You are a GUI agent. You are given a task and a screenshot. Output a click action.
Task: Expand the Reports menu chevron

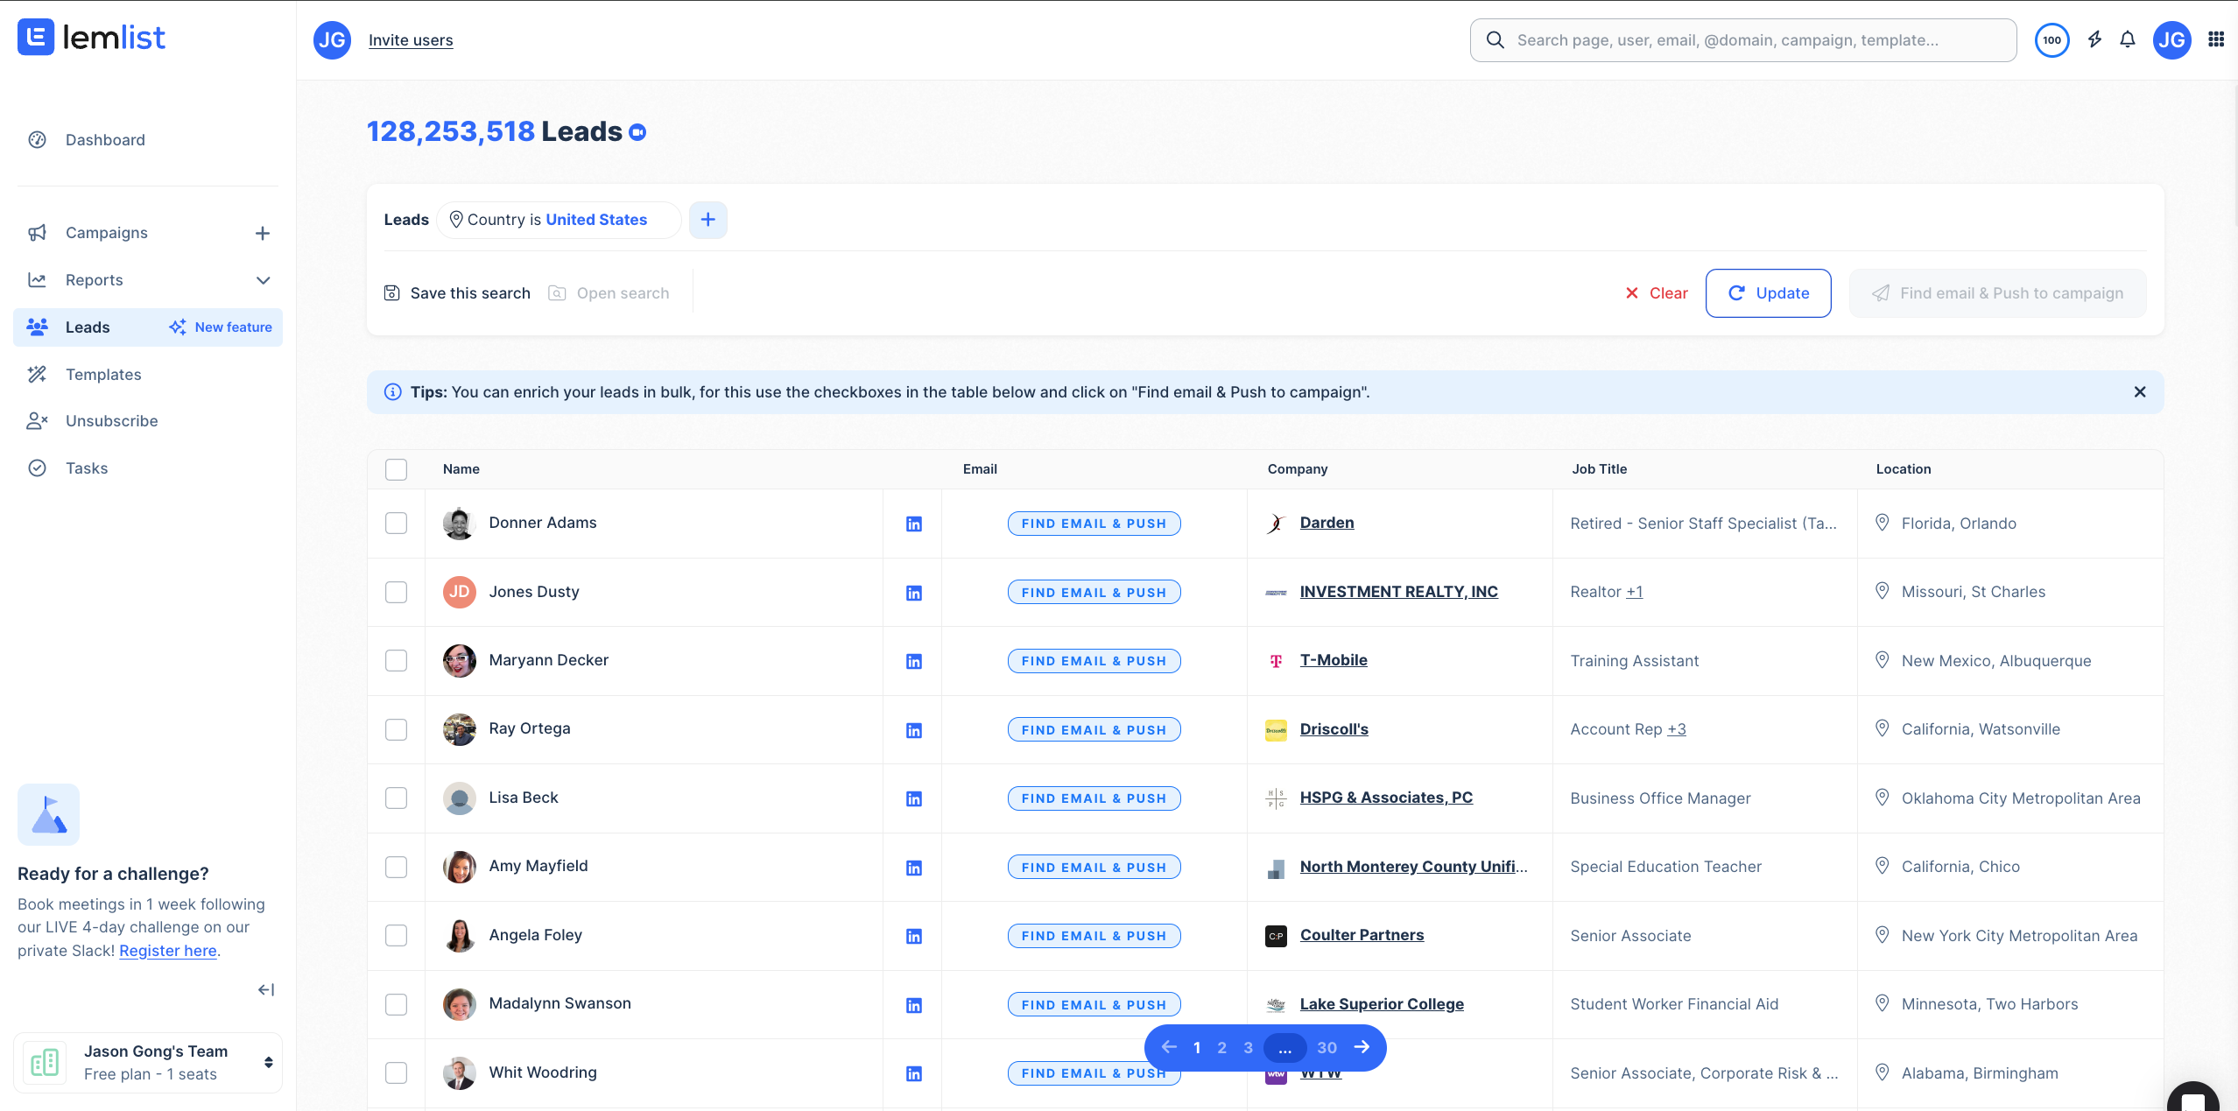[263, 280]
